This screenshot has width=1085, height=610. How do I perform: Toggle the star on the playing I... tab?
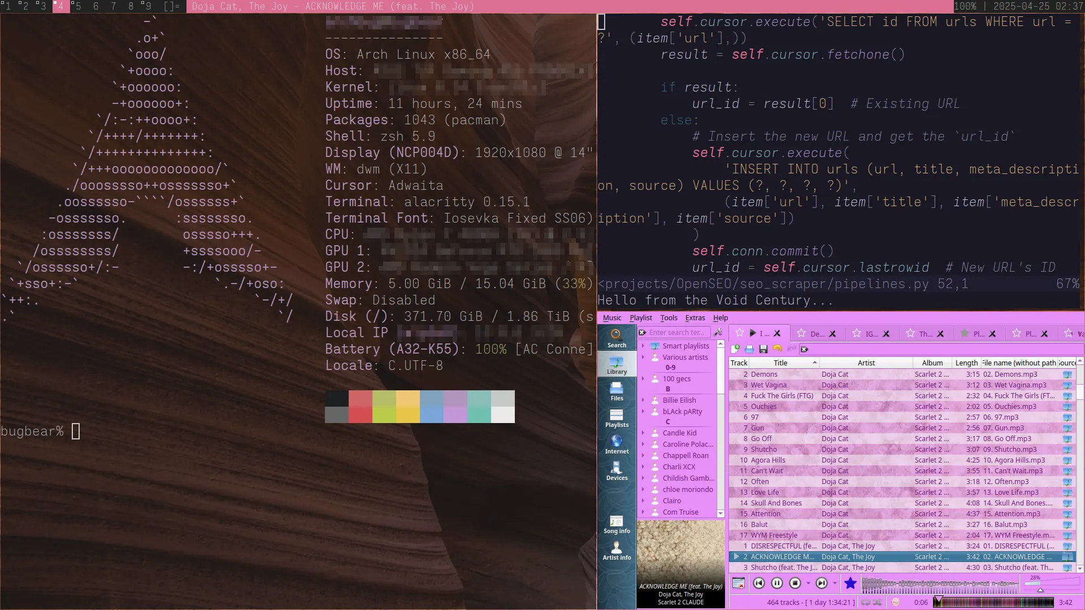(x=740, y=333)
